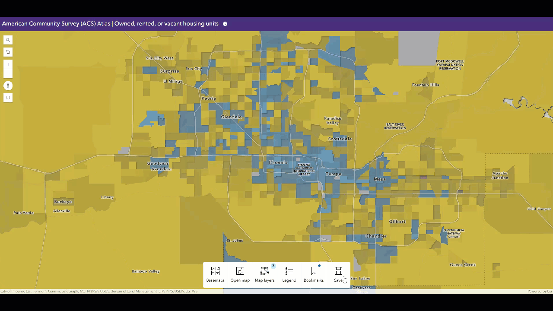Click the Buckeye label on the map
The image size is (553, 311).
(x=63, y=202)
